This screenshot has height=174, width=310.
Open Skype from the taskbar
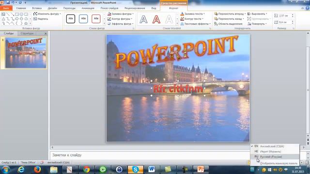pos(136,170)
